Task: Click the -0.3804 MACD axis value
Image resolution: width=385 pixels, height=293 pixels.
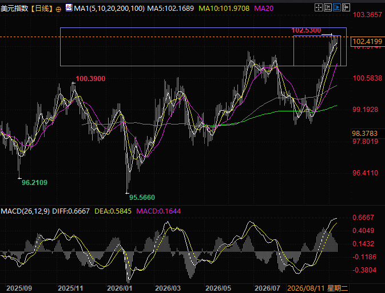Action: 364,270
